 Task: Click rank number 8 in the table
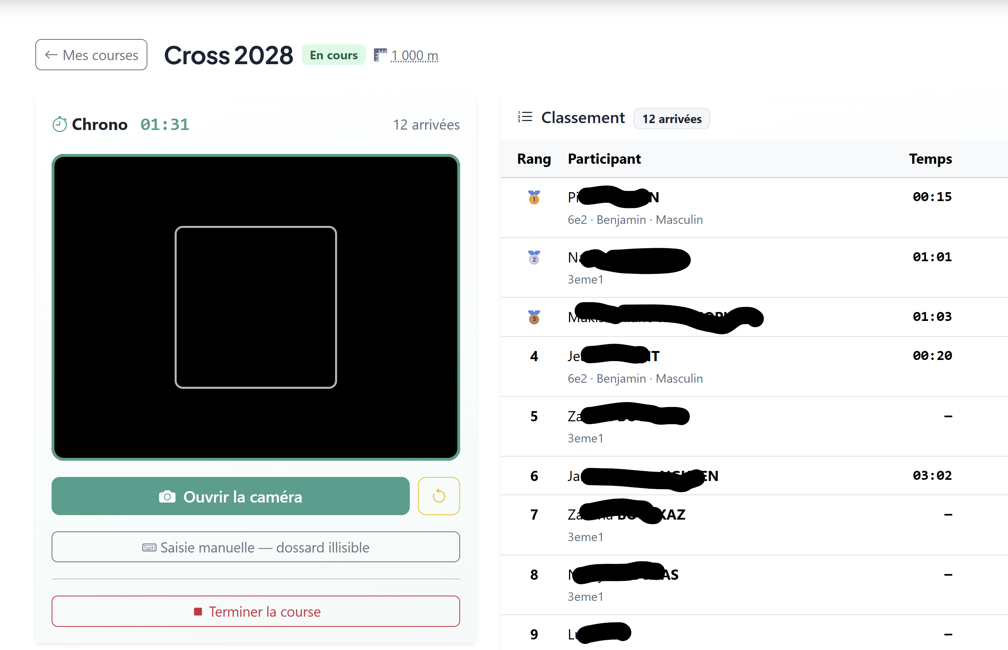(x=534, y=575)
